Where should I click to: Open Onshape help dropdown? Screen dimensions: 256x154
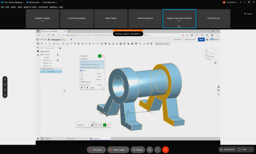(207, 40)
